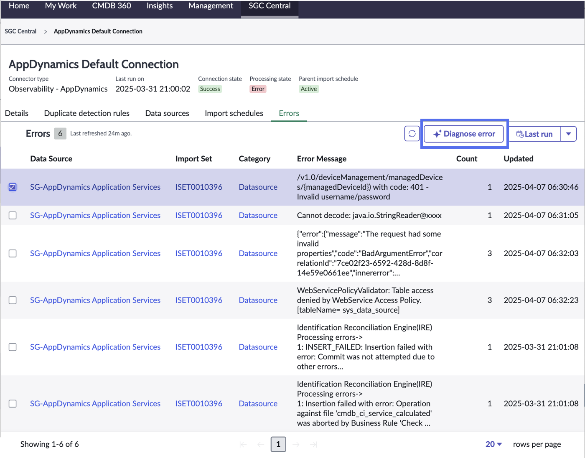Open the data source link in the BadArgumentError row
The height and width of the screenshot is (458, 585).
coord(95,254)
